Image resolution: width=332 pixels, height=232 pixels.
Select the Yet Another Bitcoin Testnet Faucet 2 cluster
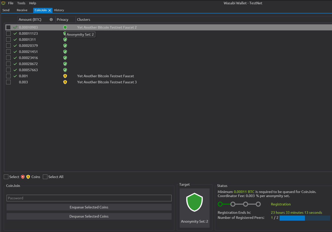(x=107, y=27)
